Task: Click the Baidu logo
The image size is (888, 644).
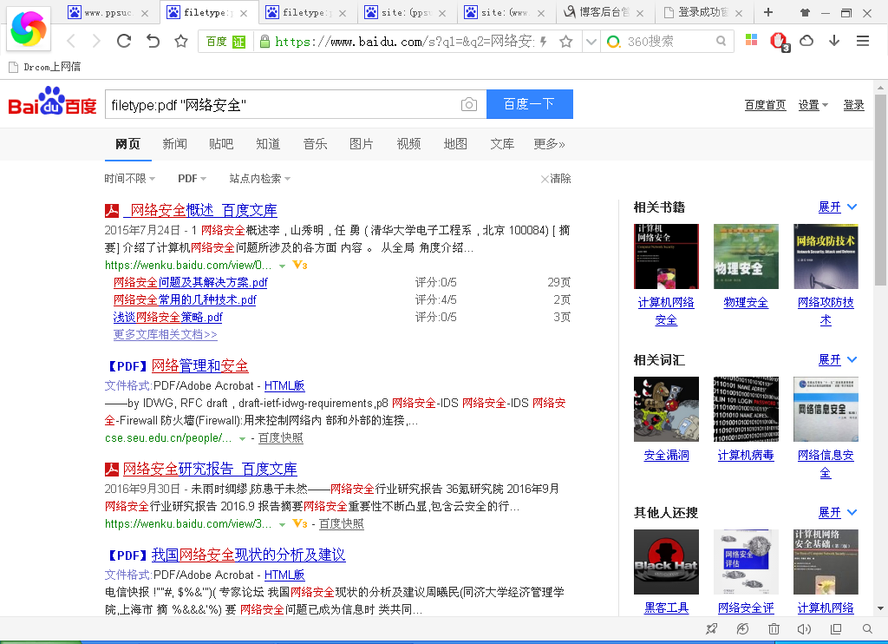Action: click(x=53, y=102)
